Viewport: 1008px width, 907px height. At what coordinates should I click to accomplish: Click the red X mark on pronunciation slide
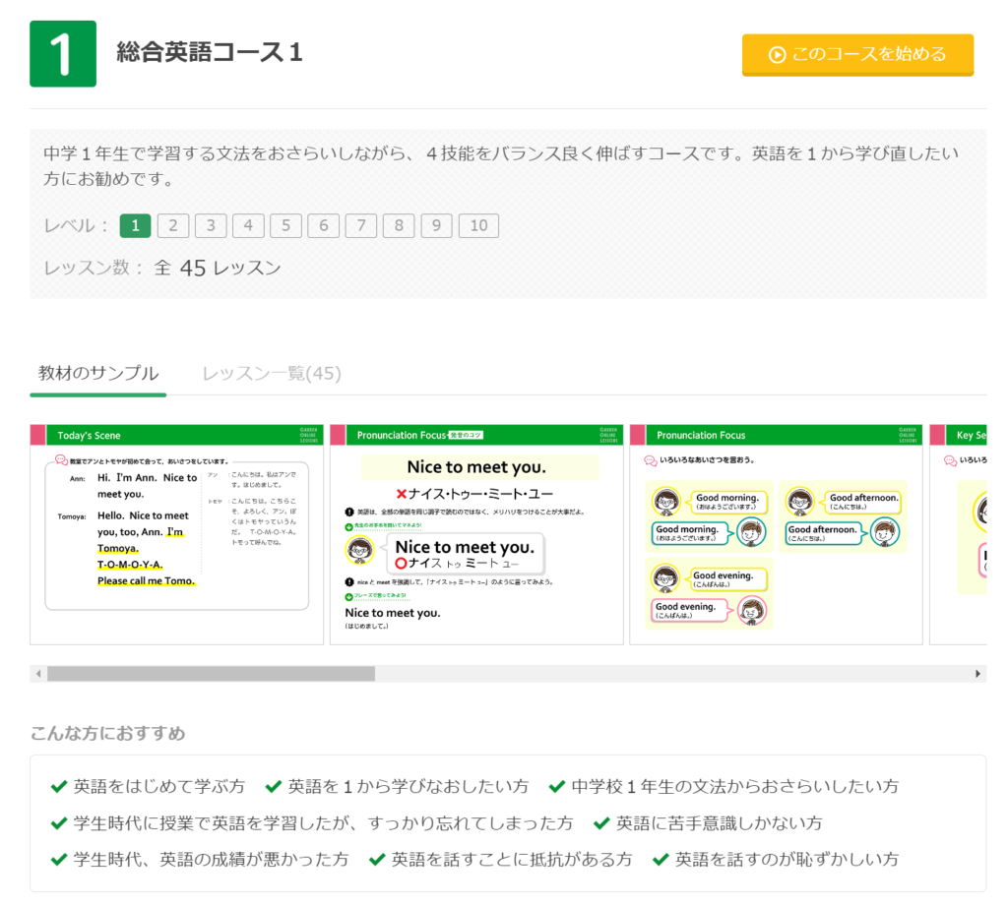(401, 494)
